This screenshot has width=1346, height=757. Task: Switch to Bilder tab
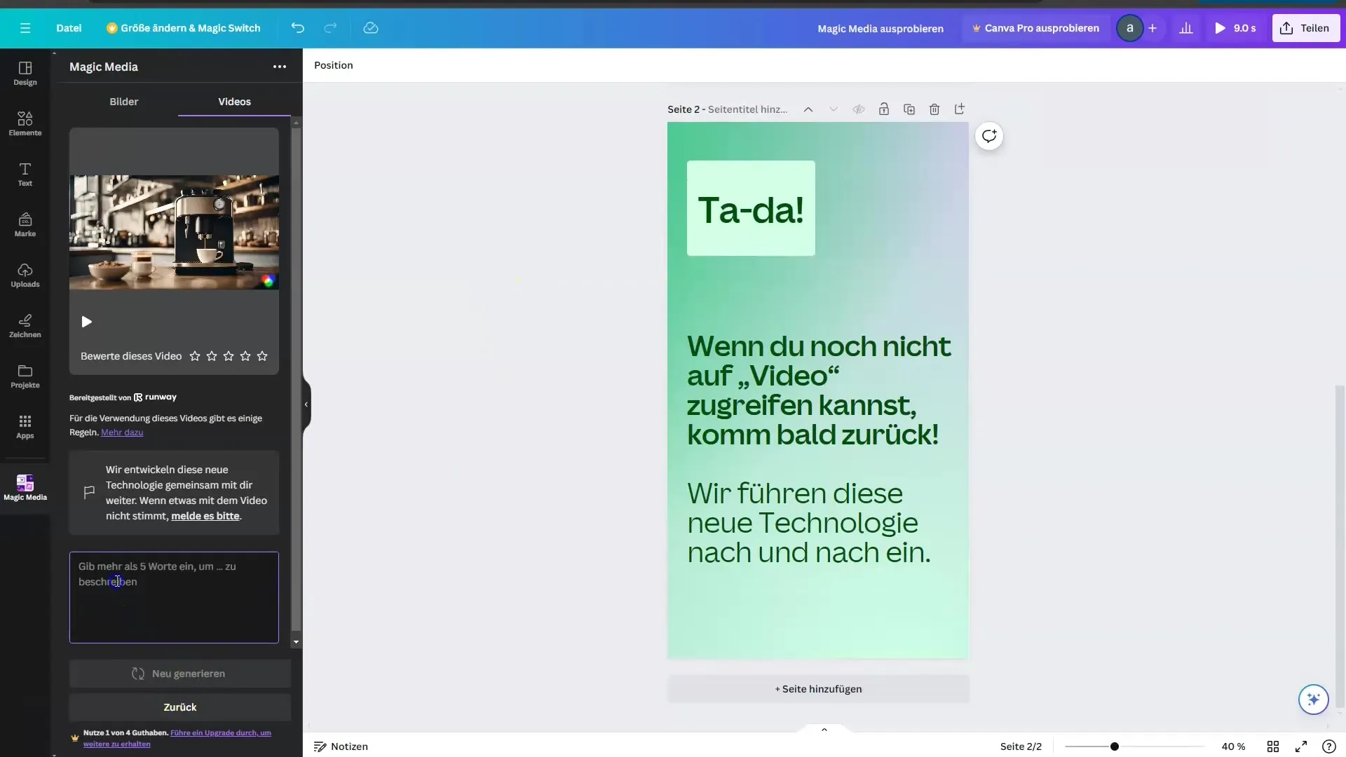coord(123,101)
